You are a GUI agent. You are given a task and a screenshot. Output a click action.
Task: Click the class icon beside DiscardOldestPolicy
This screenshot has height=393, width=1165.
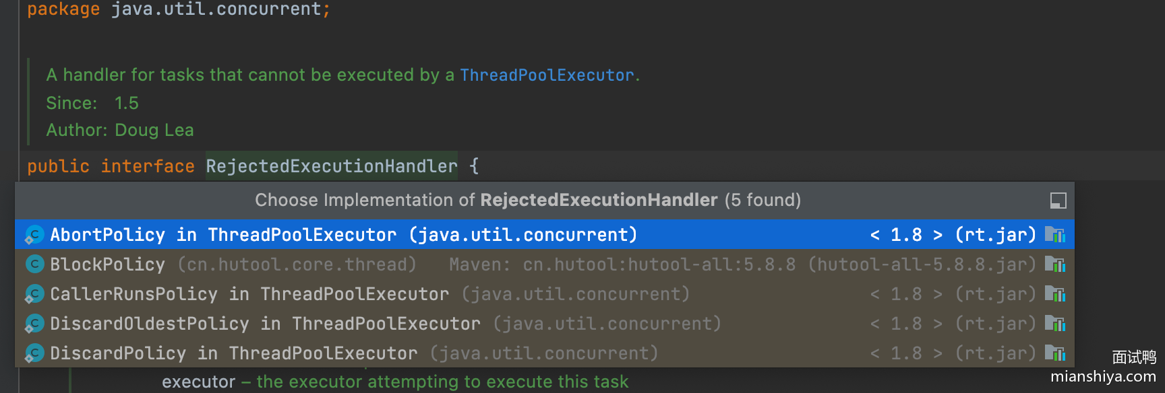(x=34, y=324)
